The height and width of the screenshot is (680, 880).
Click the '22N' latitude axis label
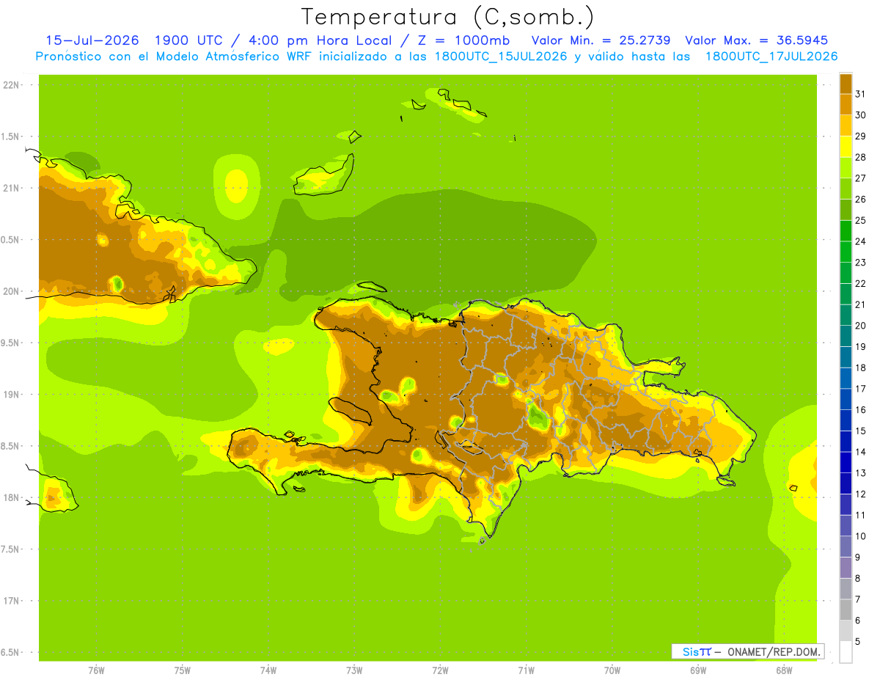click(11, 85)
